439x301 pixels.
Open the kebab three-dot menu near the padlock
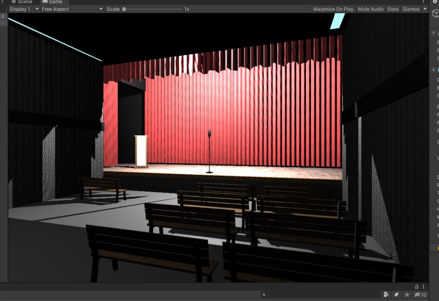pos(424,286)
